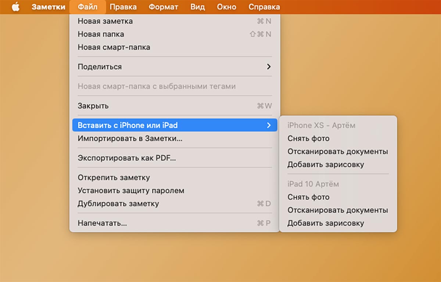This screenshot has height=282, width=441.
Task: Choose Новая папка
Action: pyautogui.click(x=175, y=34)
